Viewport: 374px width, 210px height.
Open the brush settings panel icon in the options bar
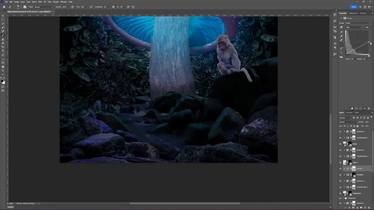pyautogui.click(x=25, y=7)
